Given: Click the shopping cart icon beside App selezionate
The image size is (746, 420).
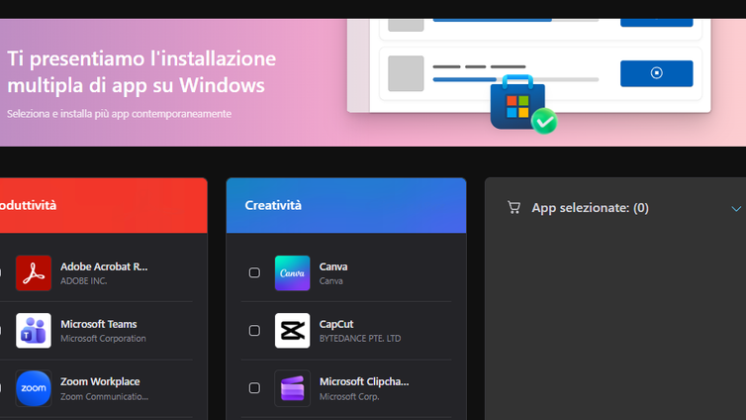Looking at the screenshot, I should 513,208.
